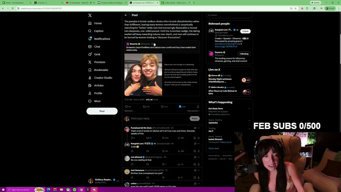Click back arrow next to Post heading

coord(126,15)
